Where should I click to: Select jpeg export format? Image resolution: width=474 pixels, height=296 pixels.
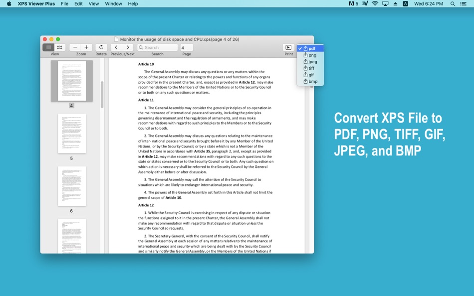click(310, 62)
